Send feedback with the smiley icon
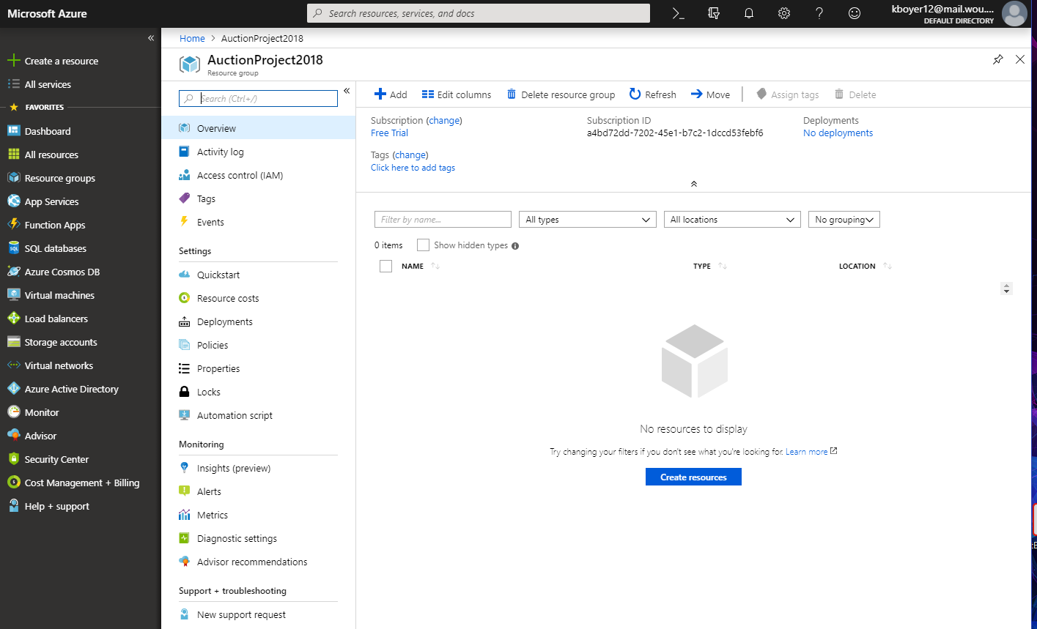This screenshot has height=629, width=1037. coord(855,13)
